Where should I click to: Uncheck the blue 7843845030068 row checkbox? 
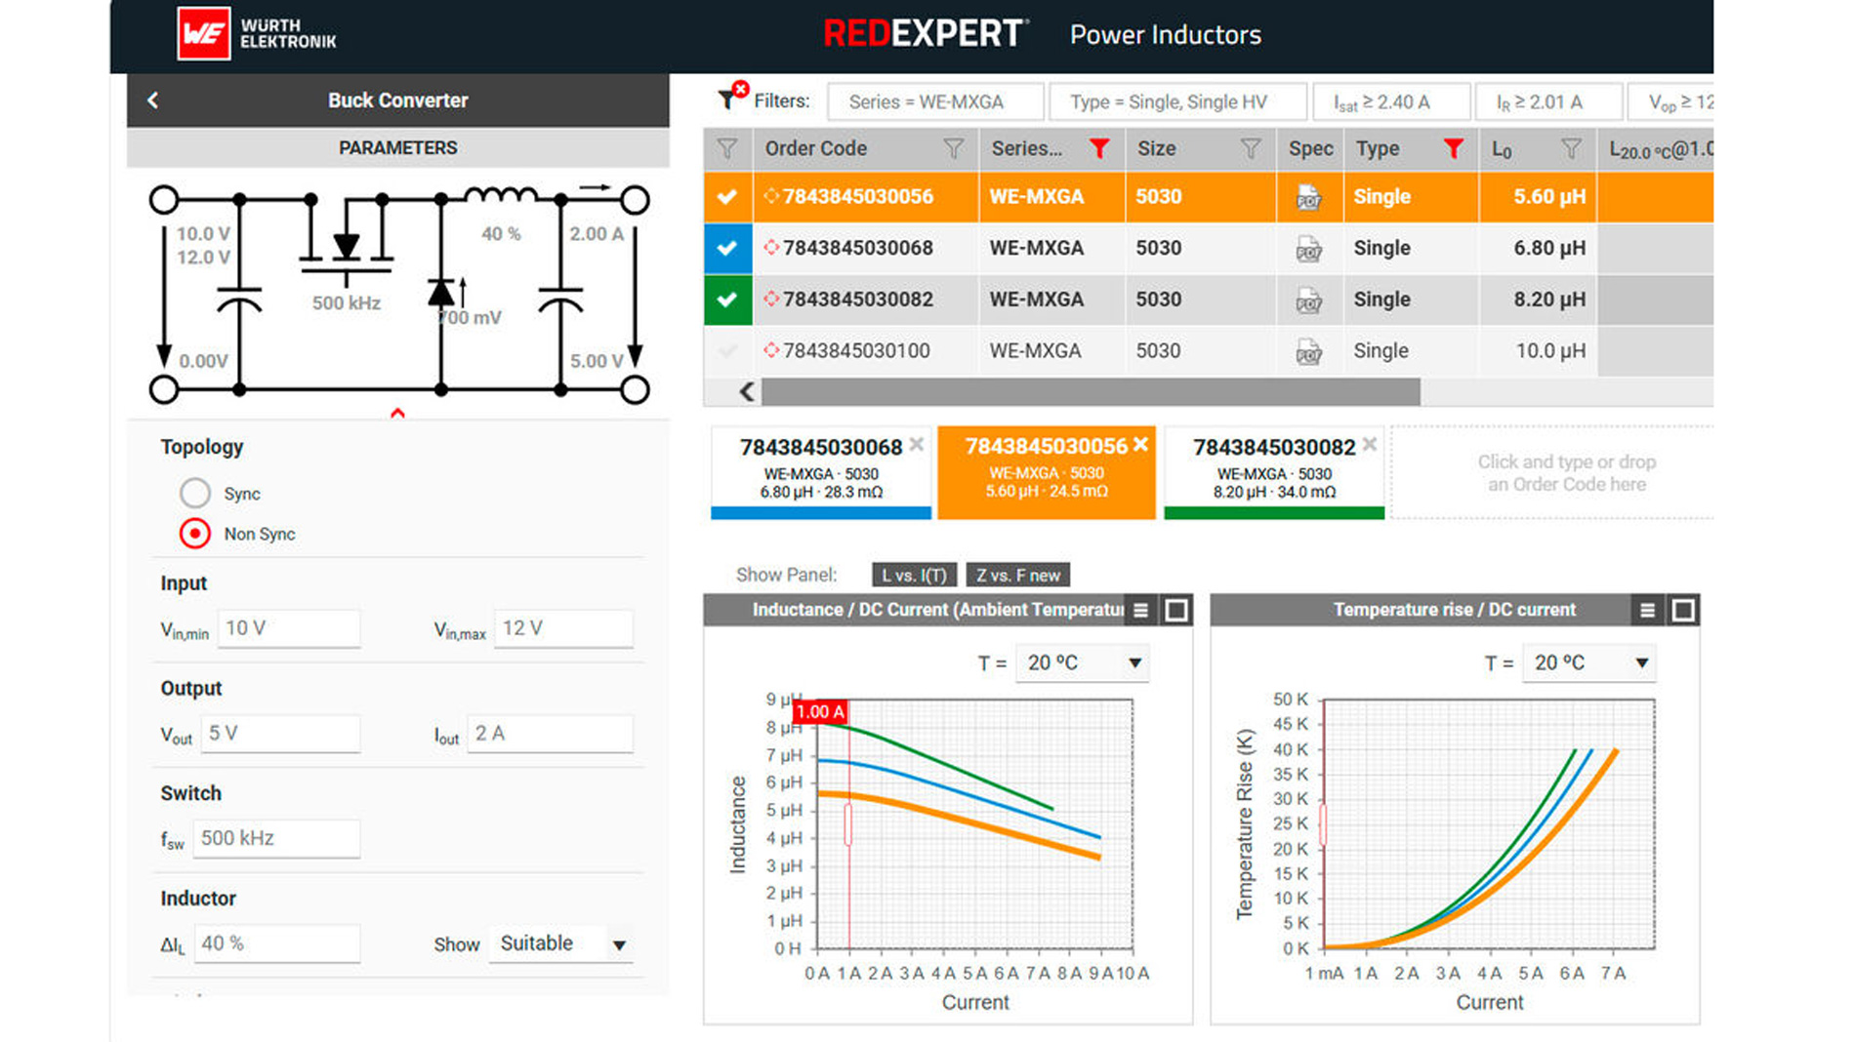(727, 248)
